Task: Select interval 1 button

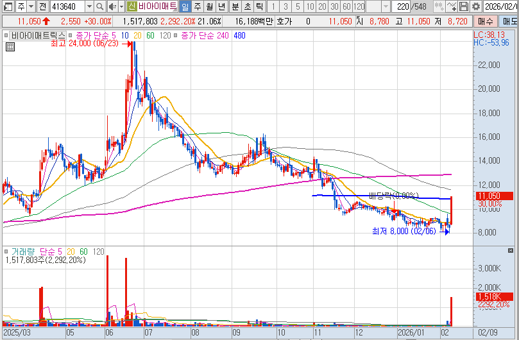Action: pyautogui.click(x=273, y=6)
